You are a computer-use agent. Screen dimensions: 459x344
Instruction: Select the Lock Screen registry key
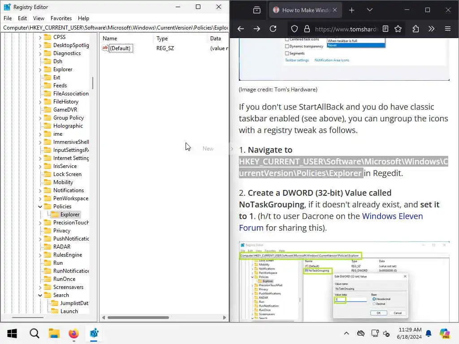coord(67,174)
